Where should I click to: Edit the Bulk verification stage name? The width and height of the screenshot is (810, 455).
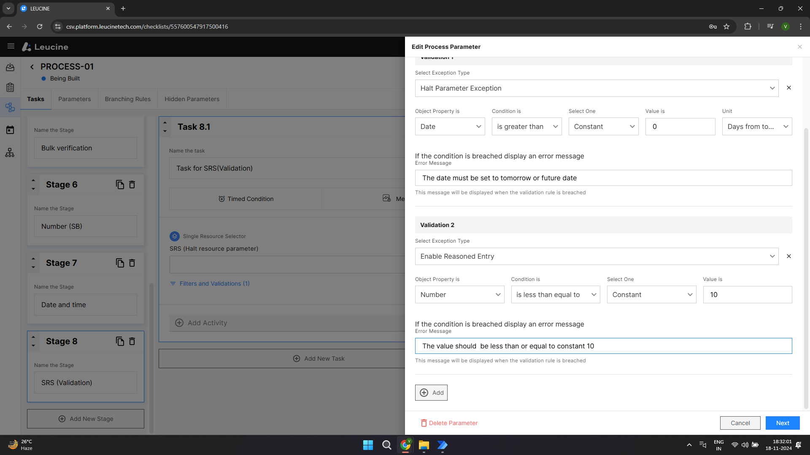tap(86, 148)
